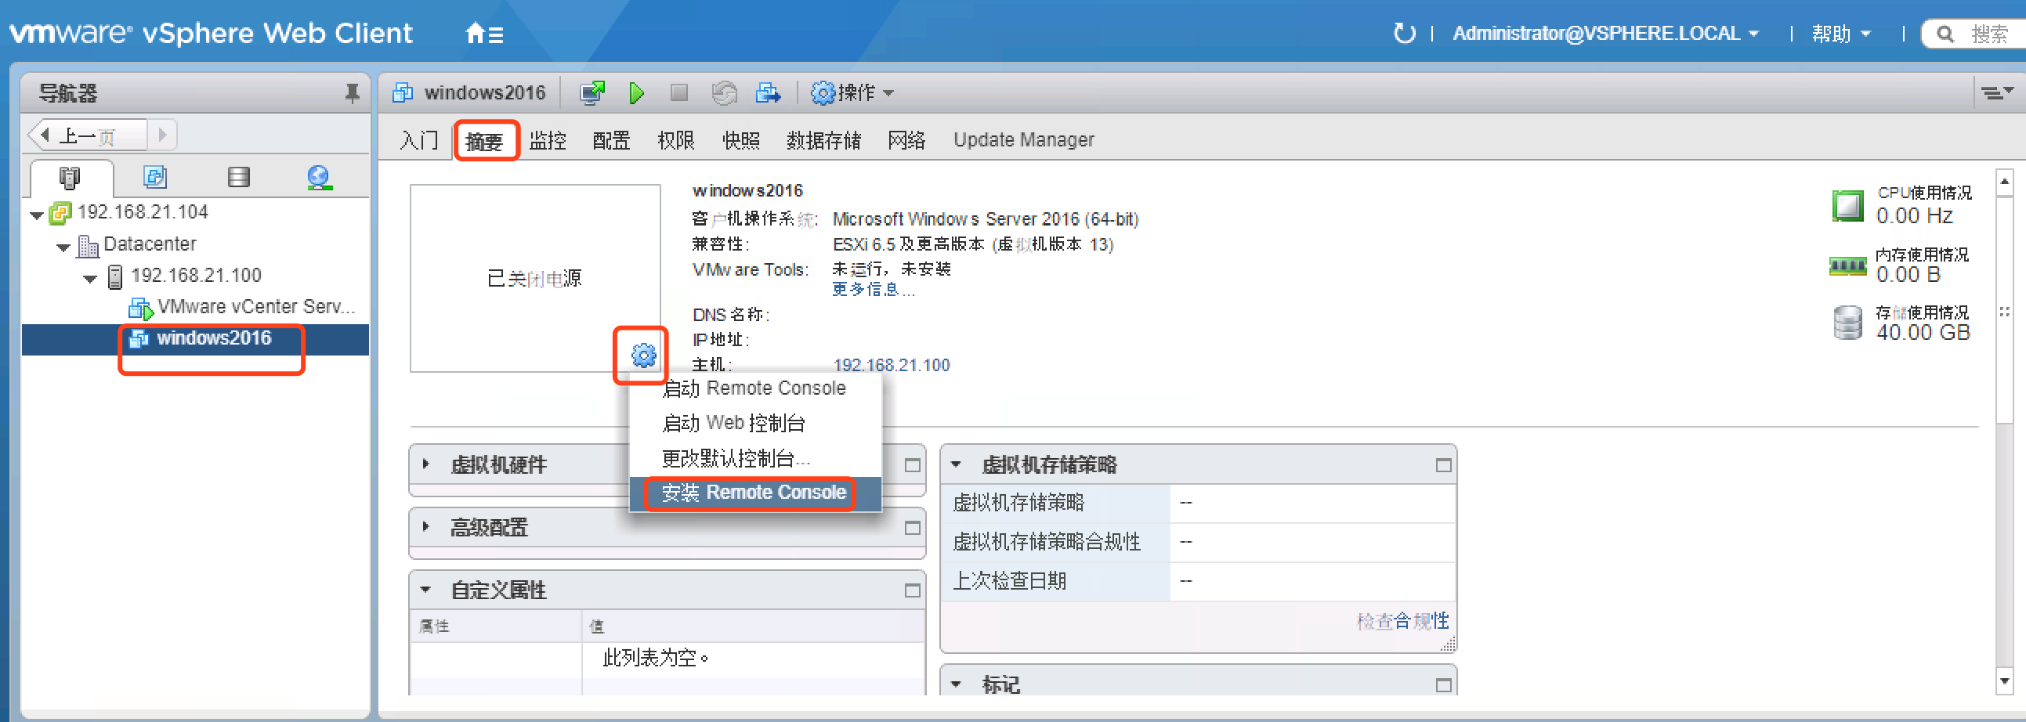The image size is (2026, 722).
Task: Click the search magnifier icon
Action: [x=1945, y=34]
